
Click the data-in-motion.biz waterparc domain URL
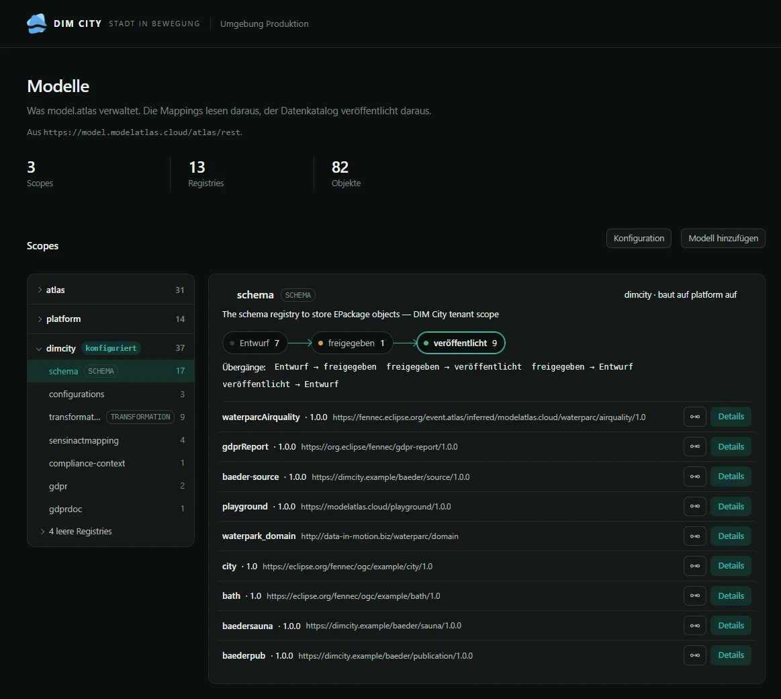tap(379, 536)
